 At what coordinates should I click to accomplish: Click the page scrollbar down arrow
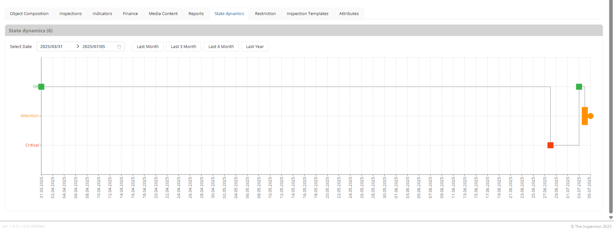611,218
